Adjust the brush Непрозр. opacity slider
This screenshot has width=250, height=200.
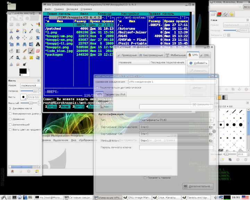pos(29,91)
